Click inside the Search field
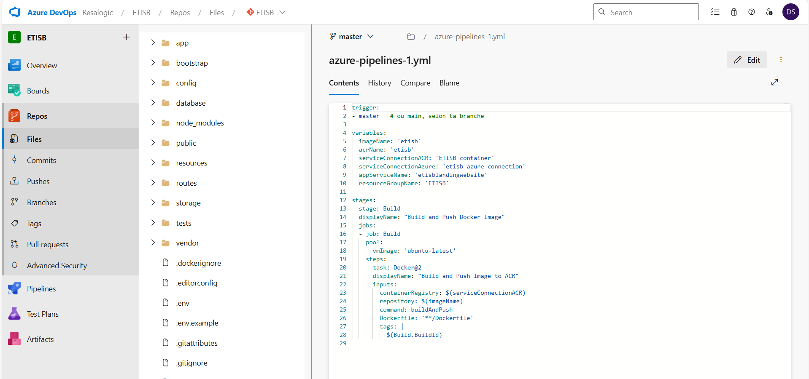 point(646,12)
